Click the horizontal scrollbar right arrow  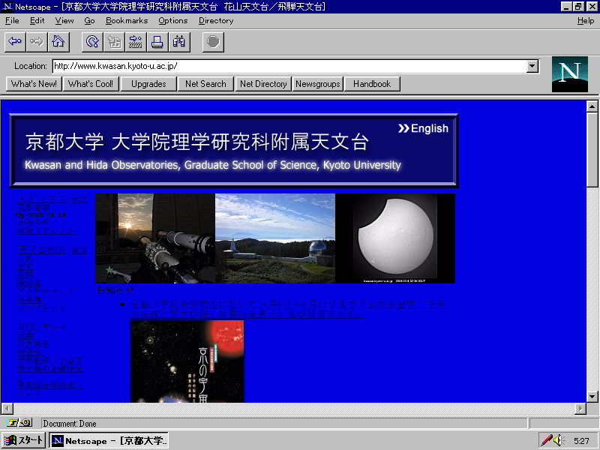click(x=580, y=408)
